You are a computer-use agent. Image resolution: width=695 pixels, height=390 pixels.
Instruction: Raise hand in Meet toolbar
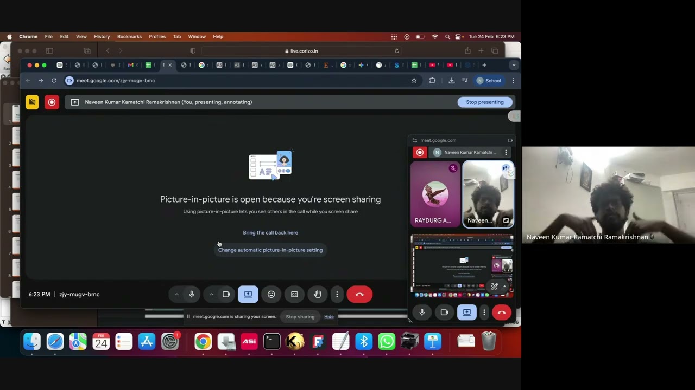pyautogui.click(x=318, y=294)
